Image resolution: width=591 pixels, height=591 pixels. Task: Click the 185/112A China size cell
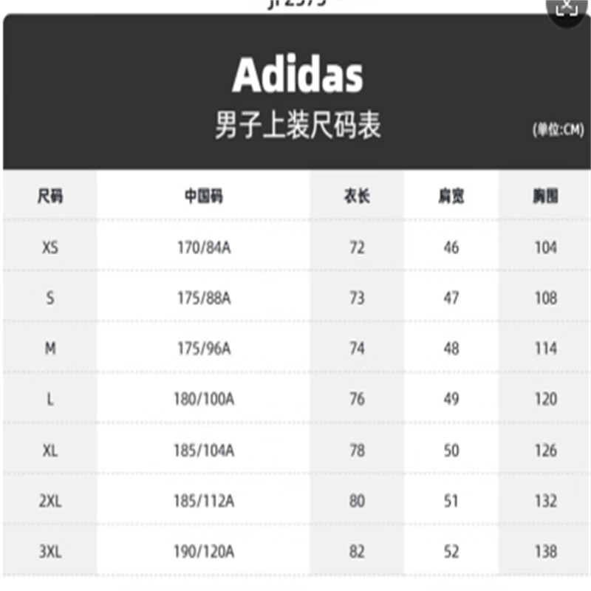[x=204, y=501]
